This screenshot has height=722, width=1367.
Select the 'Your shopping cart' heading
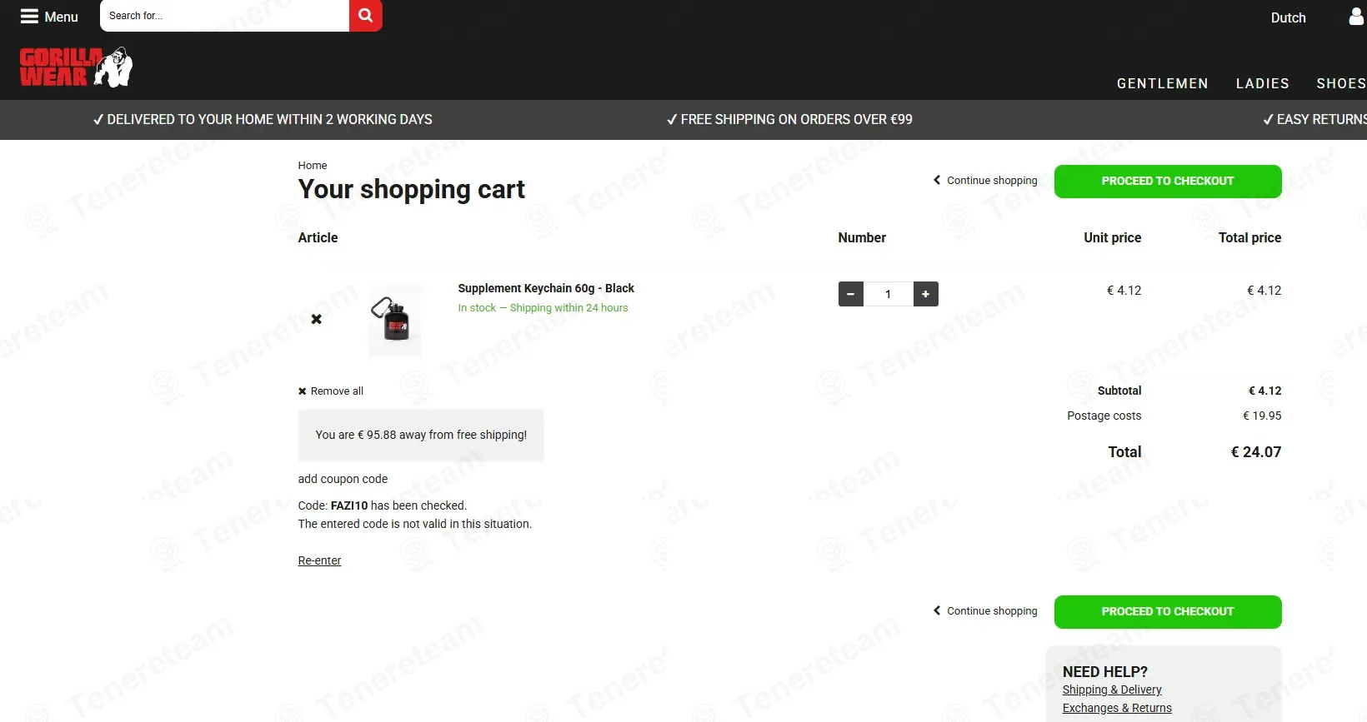(412, 190)
